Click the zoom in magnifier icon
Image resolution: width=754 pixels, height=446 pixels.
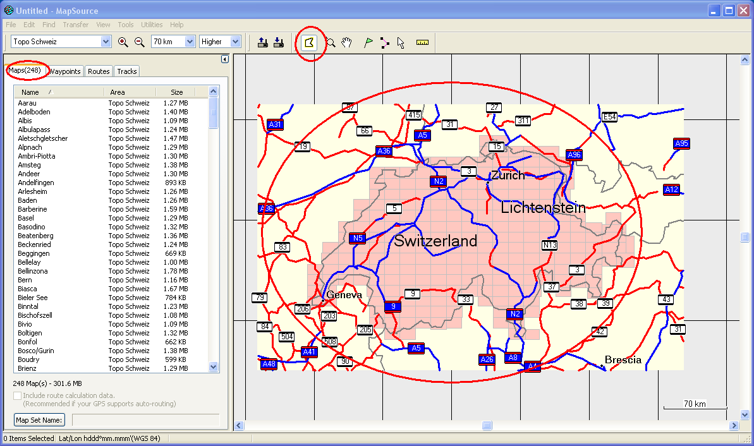pyautogui.click(x=123, y=42)
